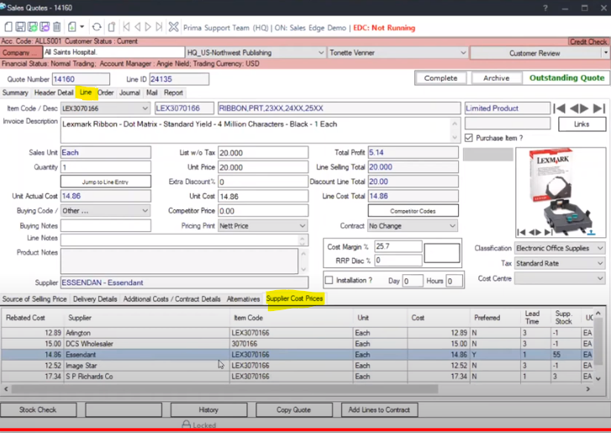The height and width of the screenshot is (433, 611).
Task: Go to previous line using large left arrow
Action: click(x=574, y=108)
